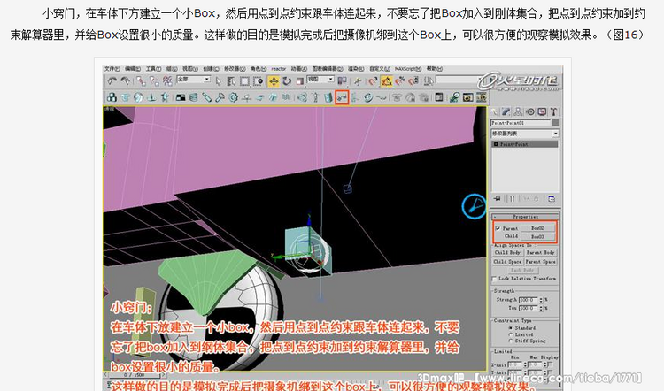Screen dimensions: 664x391
Task: Select the Bind to Space Warp tool
Action: coord(167,80)
